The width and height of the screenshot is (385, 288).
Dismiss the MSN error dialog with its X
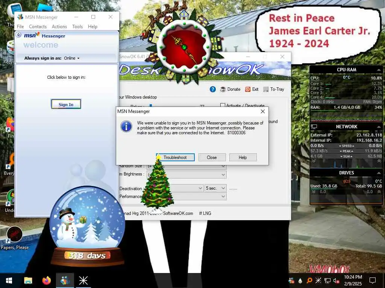[262, 111]
